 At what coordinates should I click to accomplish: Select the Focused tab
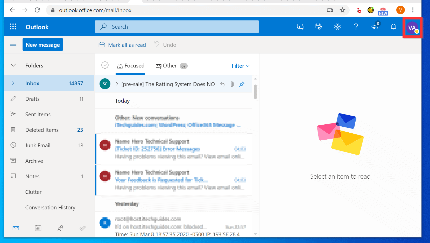pyautogui.click(x=131, y=66)
